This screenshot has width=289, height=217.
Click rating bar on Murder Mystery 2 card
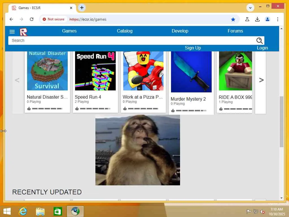point(191,111)
